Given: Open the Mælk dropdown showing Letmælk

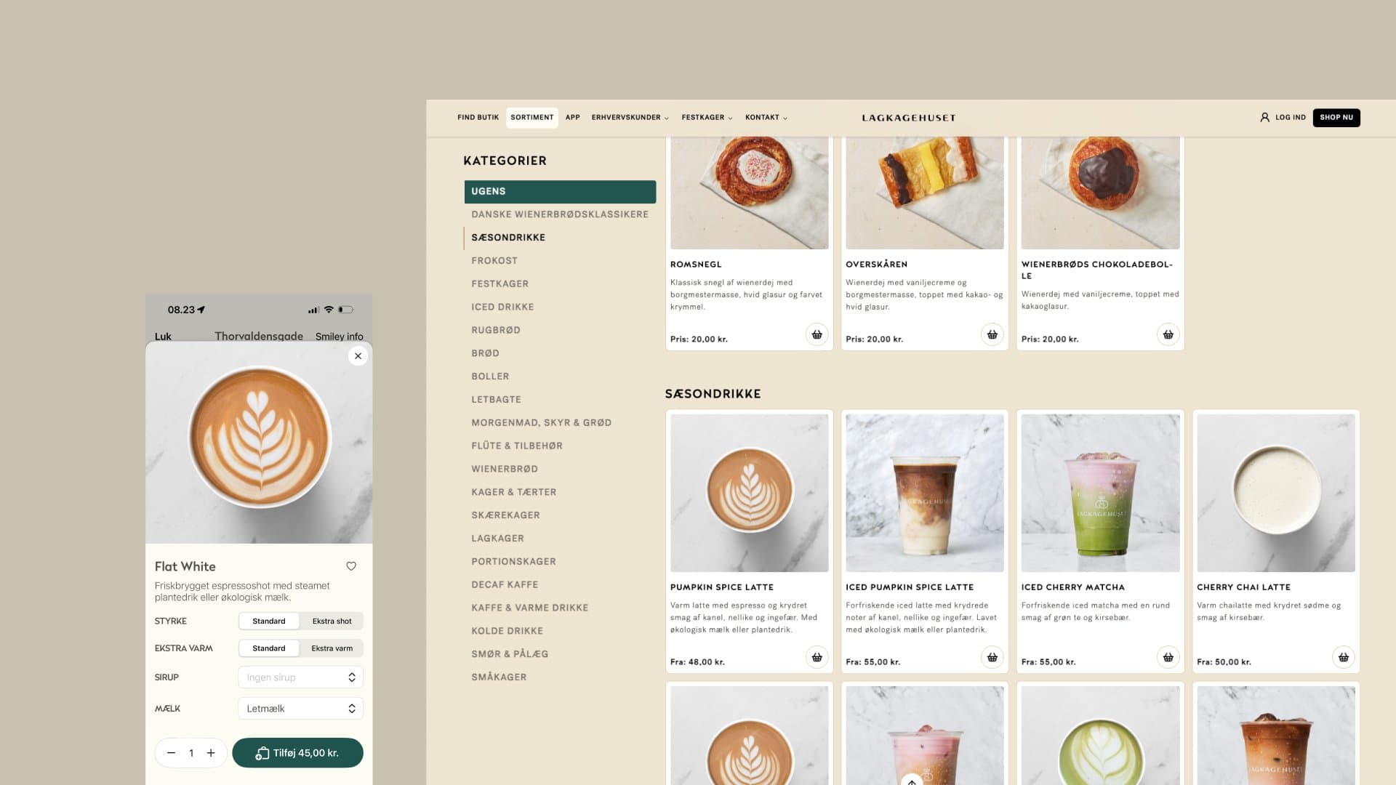Looking at the screenshot, I should 300,709.
